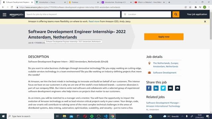
Task: Select the Software Development Engineer tab
Action: pos(18,2)
